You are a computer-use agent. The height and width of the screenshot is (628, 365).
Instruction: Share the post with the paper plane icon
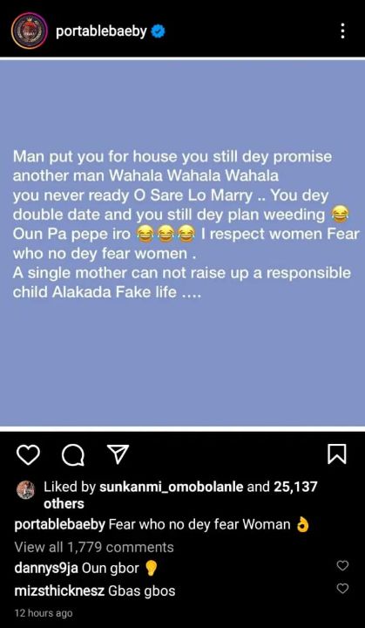point(118,454)
